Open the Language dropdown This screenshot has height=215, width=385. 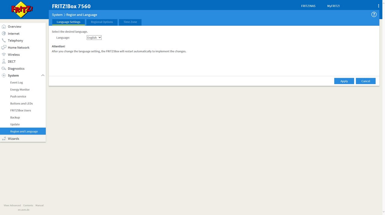(94, 38)
